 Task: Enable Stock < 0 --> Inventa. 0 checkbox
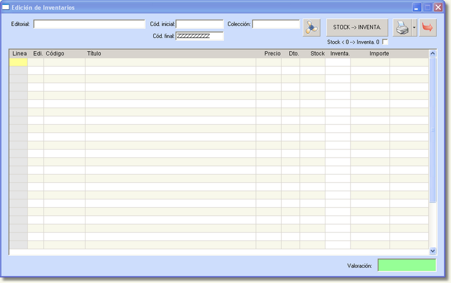[x=385, y=42]
